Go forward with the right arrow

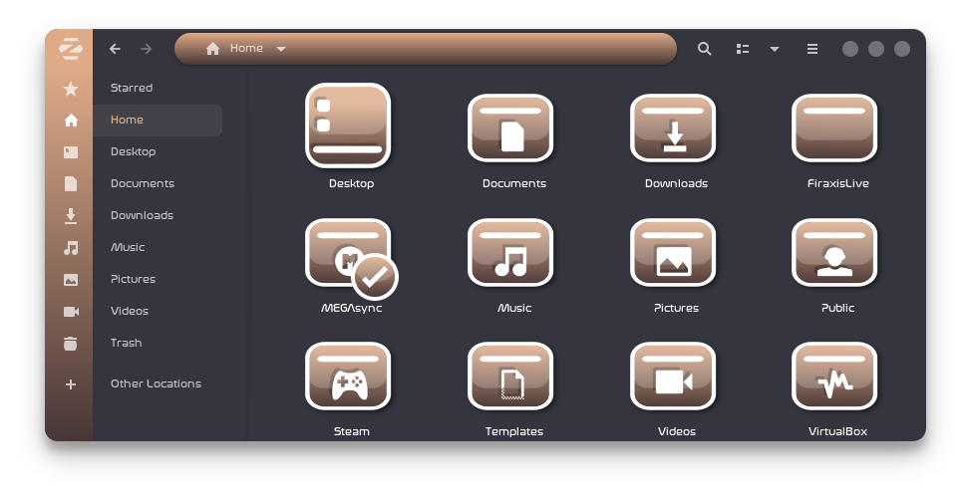pyautogui.click(x=147, y=49)
